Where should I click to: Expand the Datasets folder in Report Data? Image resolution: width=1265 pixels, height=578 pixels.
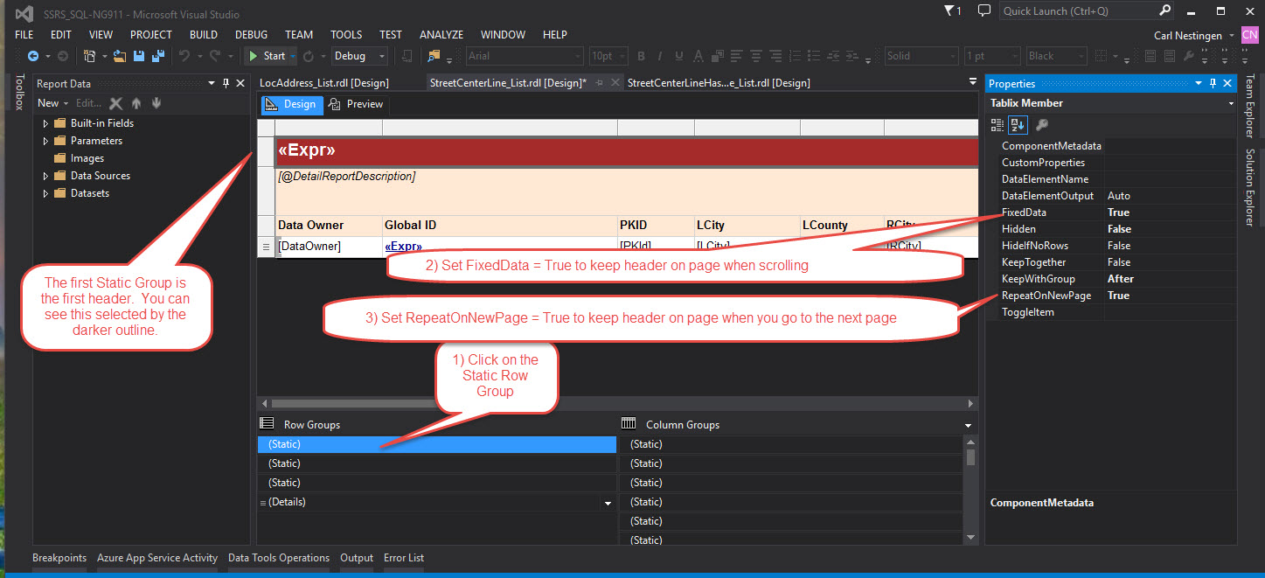click(45, 193)
